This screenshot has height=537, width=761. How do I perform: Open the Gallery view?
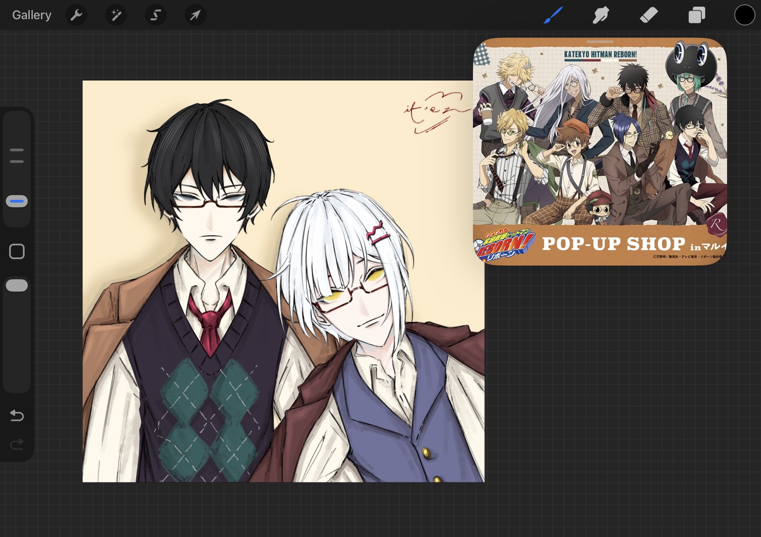32,15
